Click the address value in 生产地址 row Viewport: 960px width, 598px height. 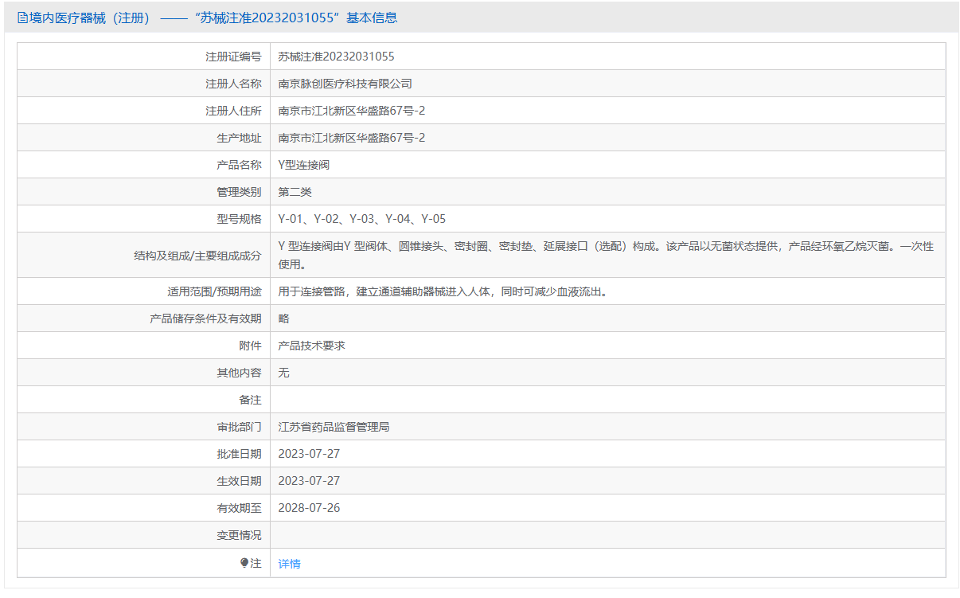(351, 138)
